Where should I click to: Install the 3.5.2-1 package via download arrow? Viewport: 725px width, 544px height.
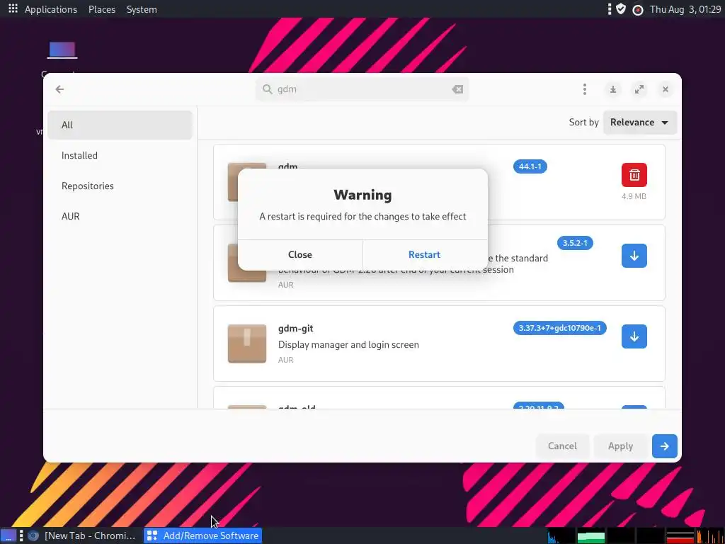point(634,256)
